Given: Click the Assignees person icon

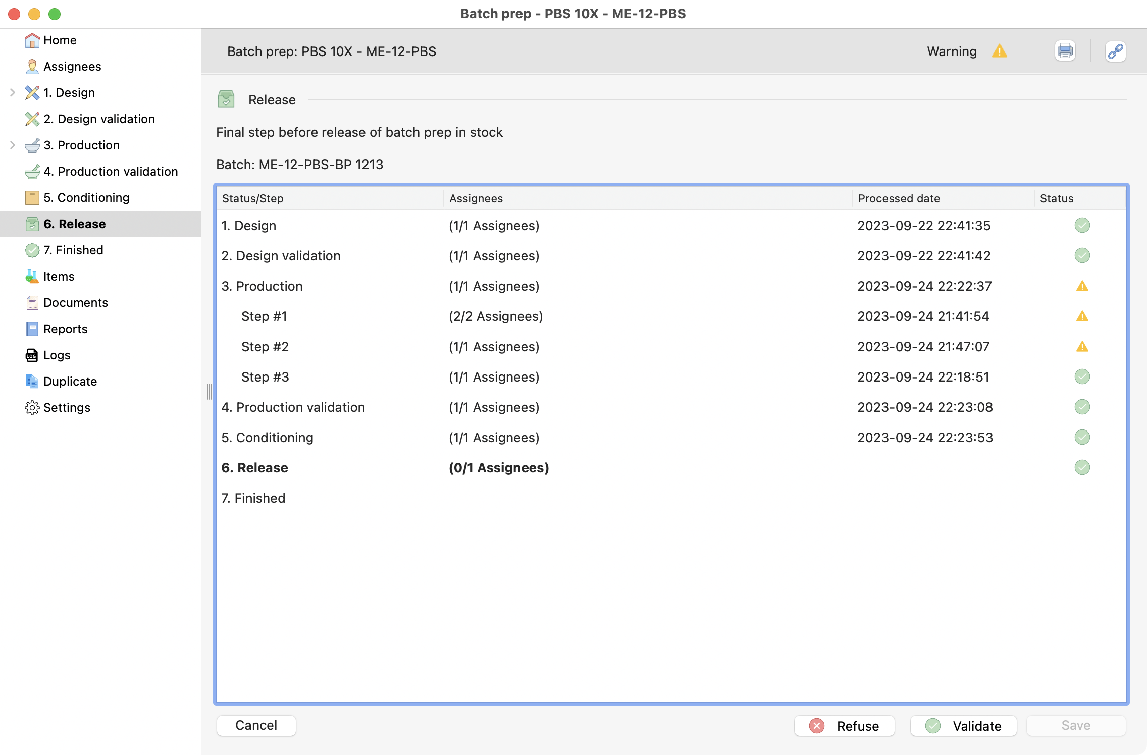Looking at the screenshot, I should (x=32, y=67).
